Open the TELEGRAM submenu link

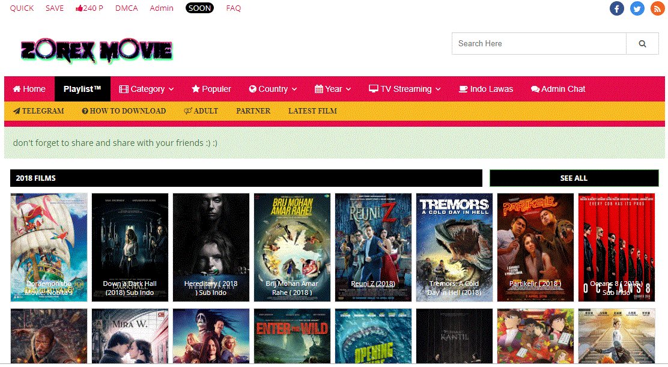(39, 111)
